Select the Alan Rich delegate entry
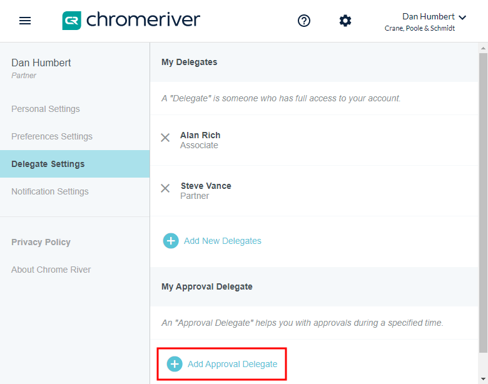488x384 pixels. [200, 139]
